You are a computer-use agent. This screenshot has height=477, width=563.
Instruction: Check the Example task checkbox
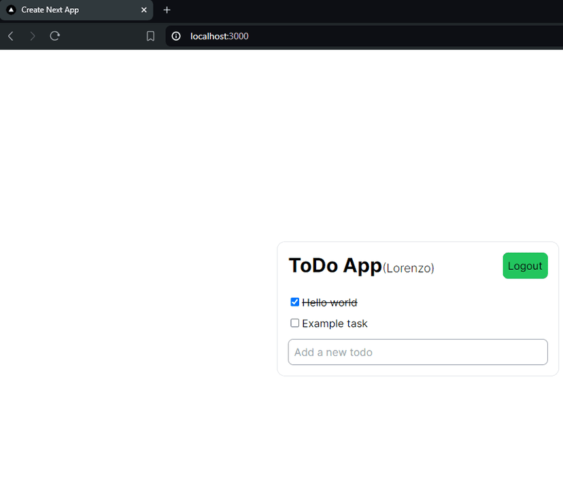pyautogui.click(x=295, y=323)
